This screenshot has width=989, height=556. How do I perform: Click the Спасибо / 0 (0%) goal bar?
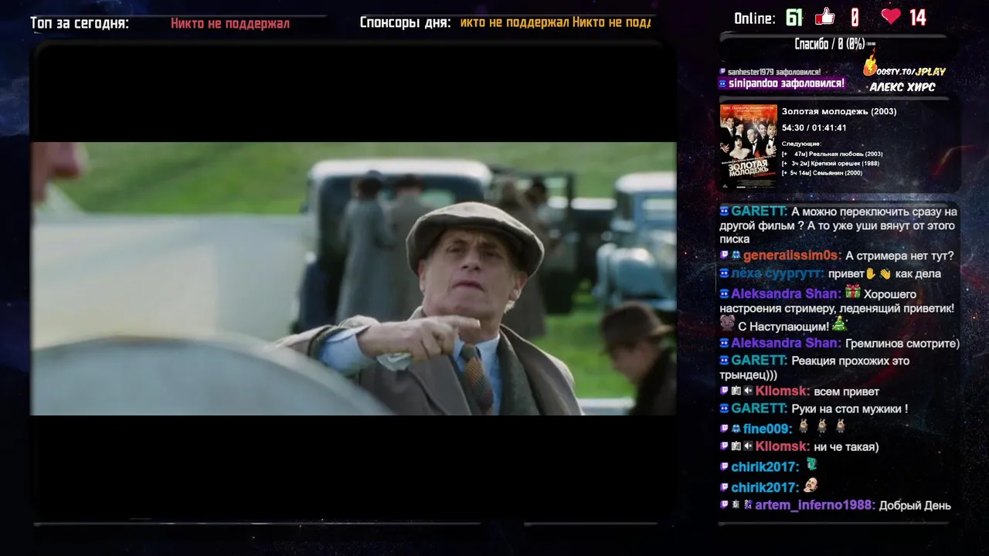(x=833, y=44)
